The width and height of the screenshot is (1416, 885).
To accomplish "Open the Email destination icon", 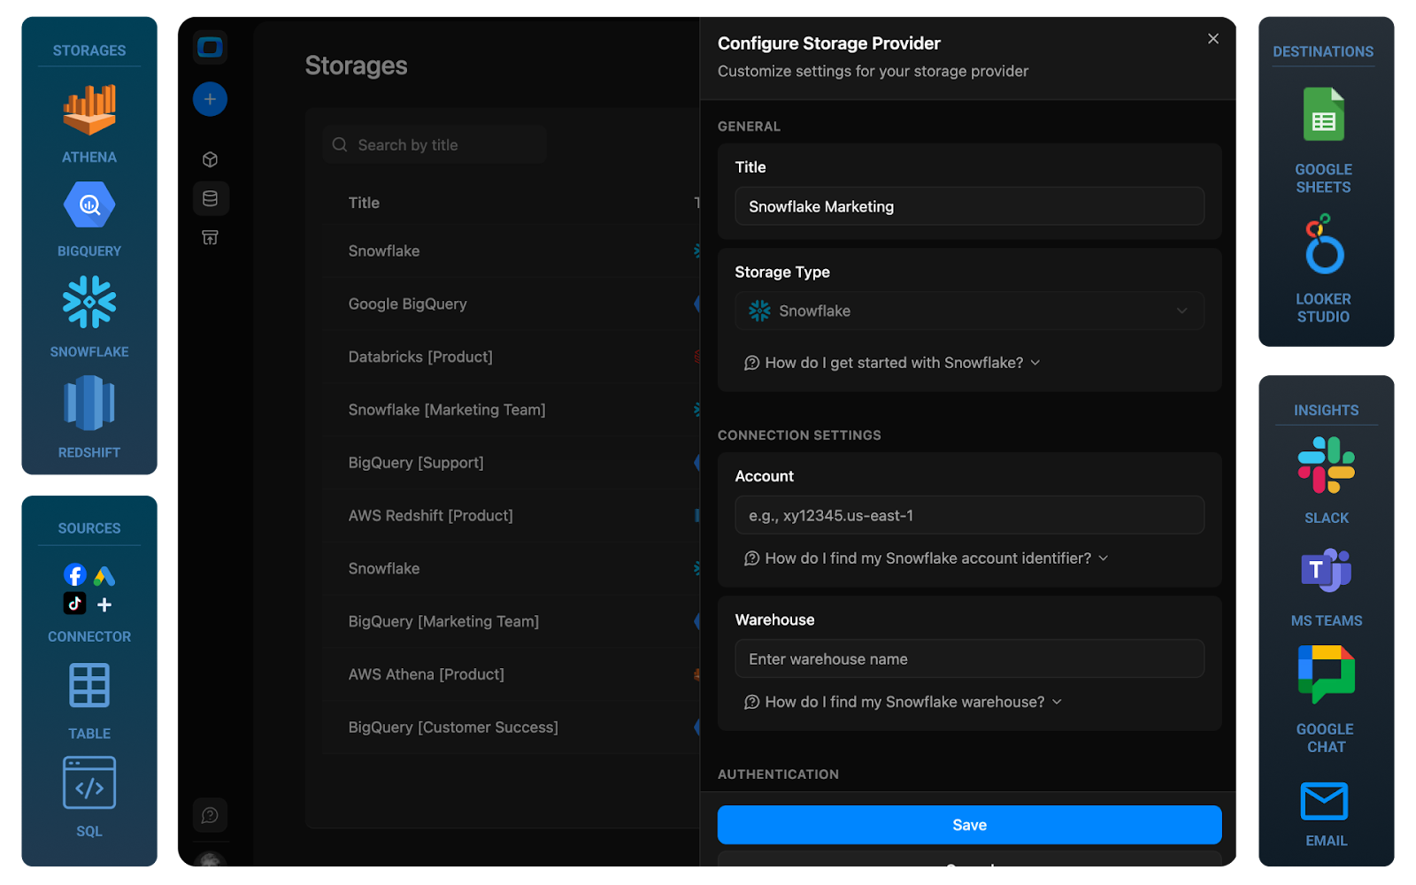I will pyautogui.click(x=1325, y=802).
